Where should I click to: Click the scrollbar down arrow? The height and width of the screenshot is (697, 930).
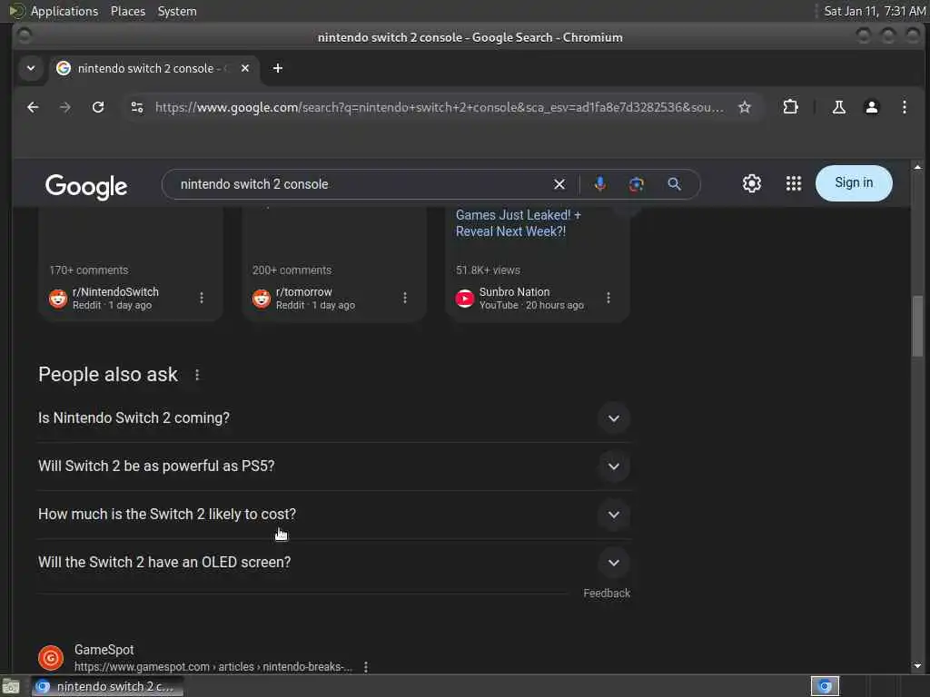pyautogui.click(x=917, y=665)
